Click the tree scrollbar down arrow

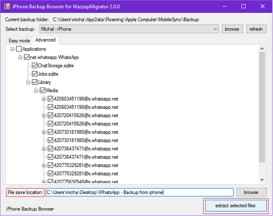(262, 180)
